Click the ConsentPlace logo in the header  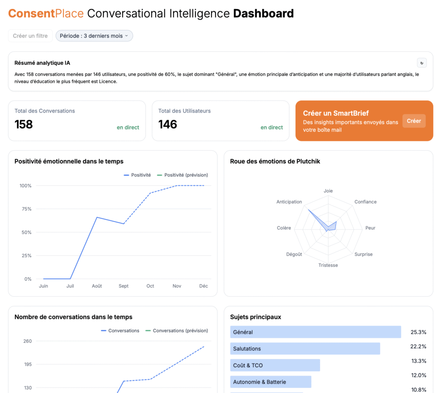tap(46, 13)
